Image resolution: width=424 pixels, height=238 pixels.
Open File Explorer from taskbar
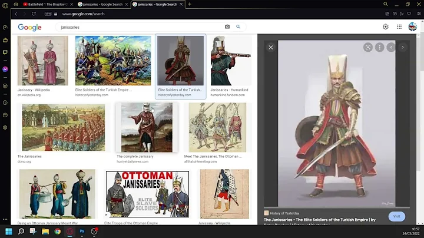[45, 232]
